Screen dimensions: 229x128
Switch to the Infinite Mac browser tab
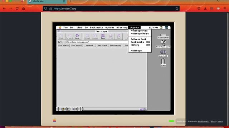click(47, 1)
